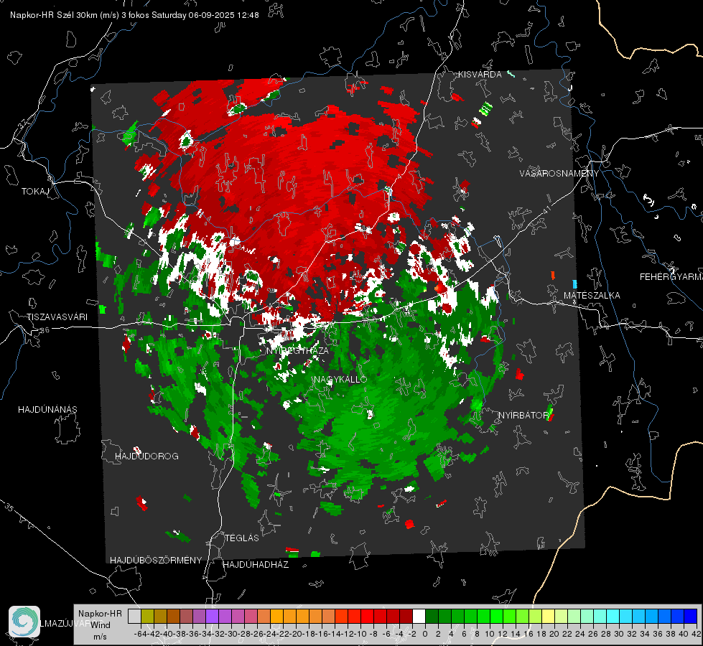Select the HAJDÚNÁNÁS town label
The width and height of the screenshot is (703, 646).
click(x=47, y=409)
